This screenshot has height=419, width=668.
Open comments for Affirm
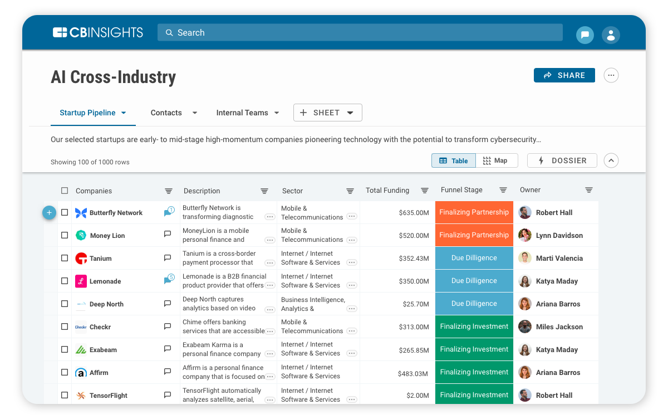[x=168, y=372]
